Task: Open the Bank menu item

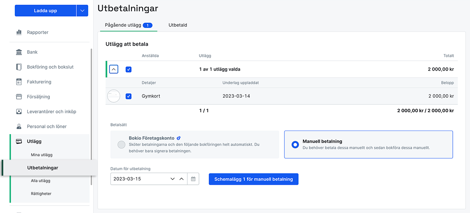Action: pos(32,52)
